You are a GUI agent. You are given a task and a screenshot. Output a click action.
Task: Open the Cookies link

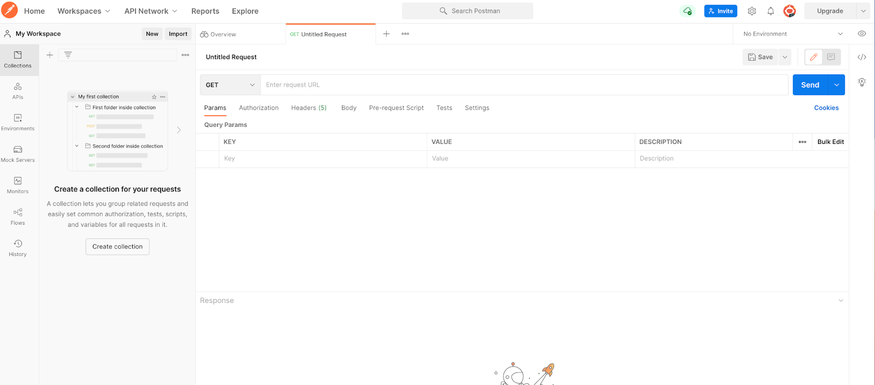pos(826,108)
